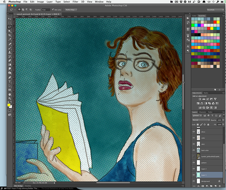The image size is (226, 190).
Task: Select the Zoom tool in toolbar
Action: (x=10, y=98)
